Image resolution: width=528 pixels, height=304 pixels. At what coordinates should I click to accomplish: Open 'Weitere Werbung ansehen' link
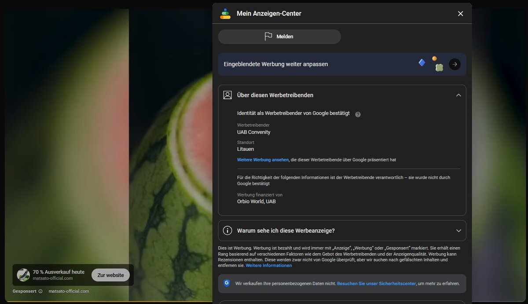[x=263, y=160]
